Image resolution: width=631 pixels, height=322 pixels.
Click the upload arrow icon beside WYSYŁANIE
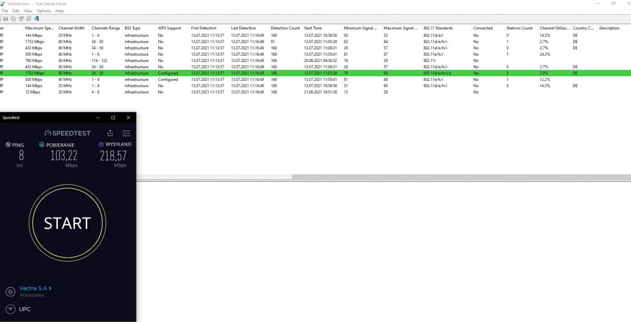(x=101, y=144)
